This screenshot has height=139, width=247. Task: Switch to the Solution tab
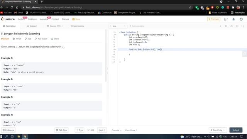[x=32, y=26]
